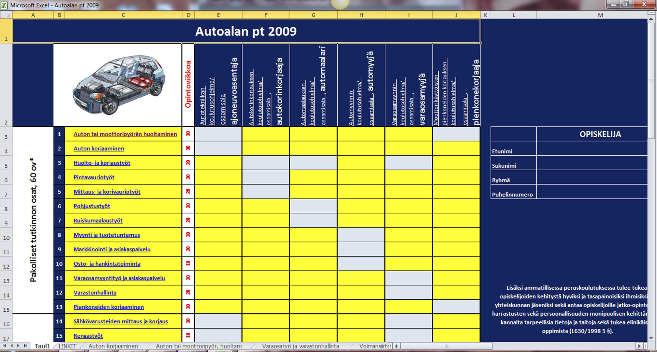Open the 'Varastonhallinta' link
657x352 pixels.
coord(95,292)
